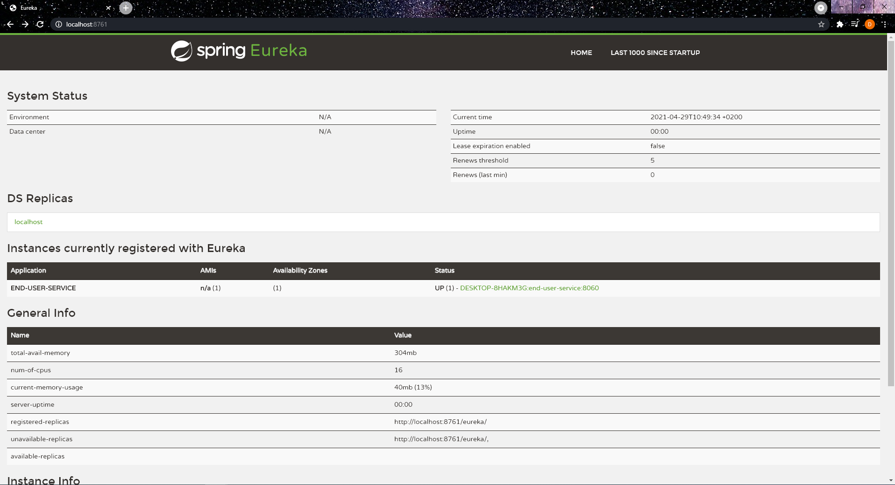The width and height of the screenshot is (895, 485).
Task: Click the unavailable-replicas row name
Action: (41, 439)
